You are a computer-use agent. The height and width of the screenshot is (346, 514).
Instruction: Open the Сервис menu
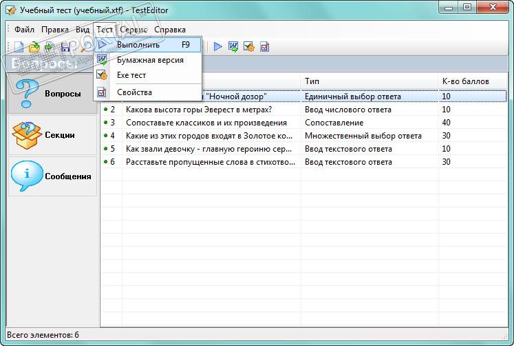(x=133, y=30)
